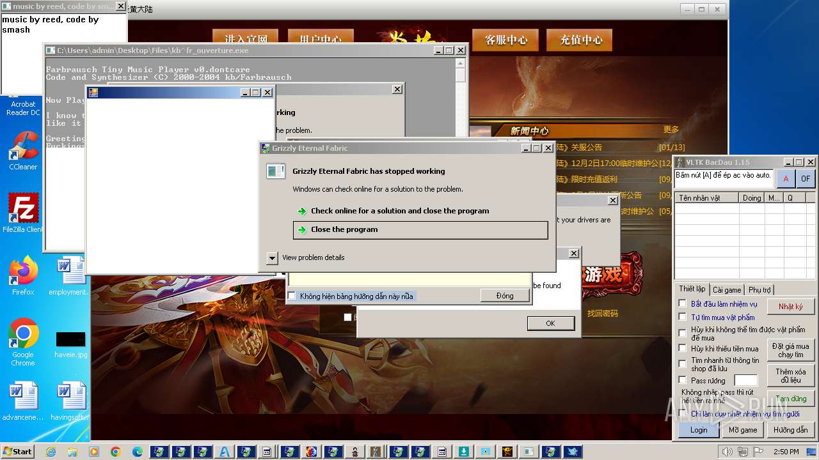Click the Đóng button
The height and width of the screenshot is (460, 819).
click(505, 296)
